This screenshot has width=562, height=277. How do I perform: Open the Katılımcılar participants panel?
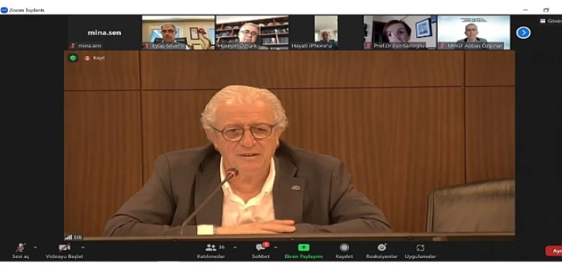pos(211,248)
